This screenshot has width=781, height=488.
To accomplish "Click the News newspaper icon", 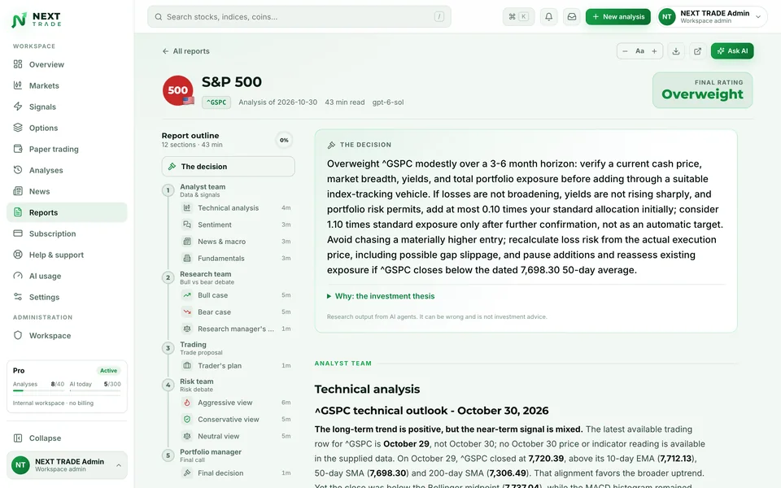I will click(18, 191).
